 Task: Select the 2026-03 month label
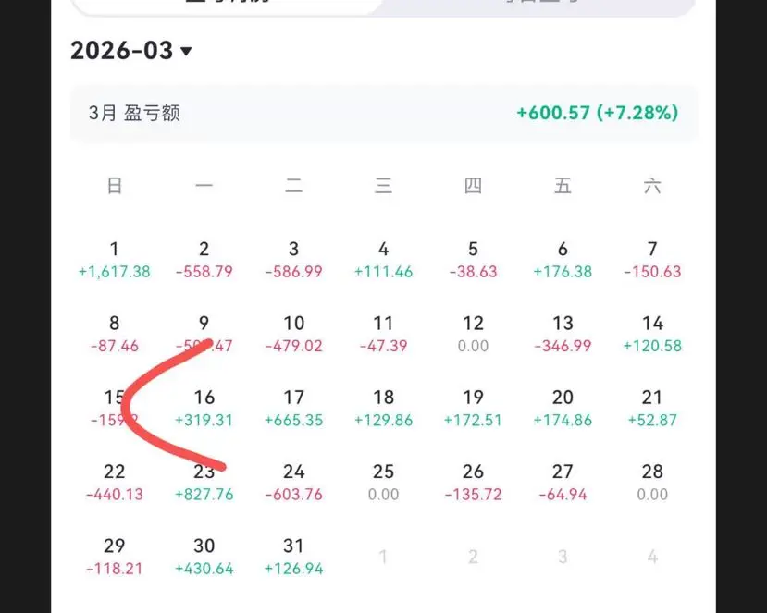click(x=122, y=50)
